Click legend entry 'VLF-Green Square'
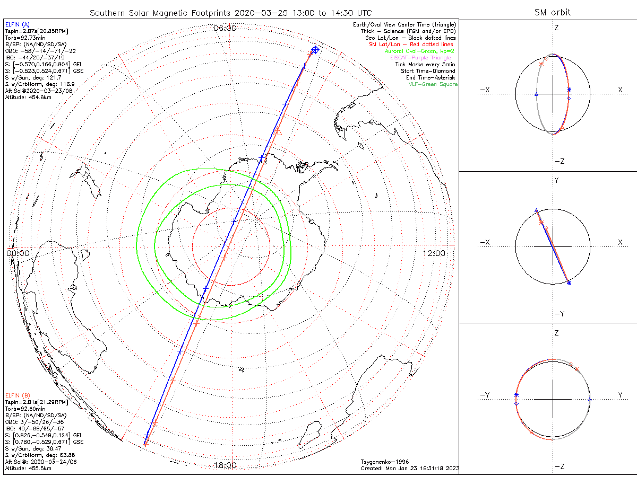Image resolution: width=637 pixels, height=477 pixels. (433, 84)
